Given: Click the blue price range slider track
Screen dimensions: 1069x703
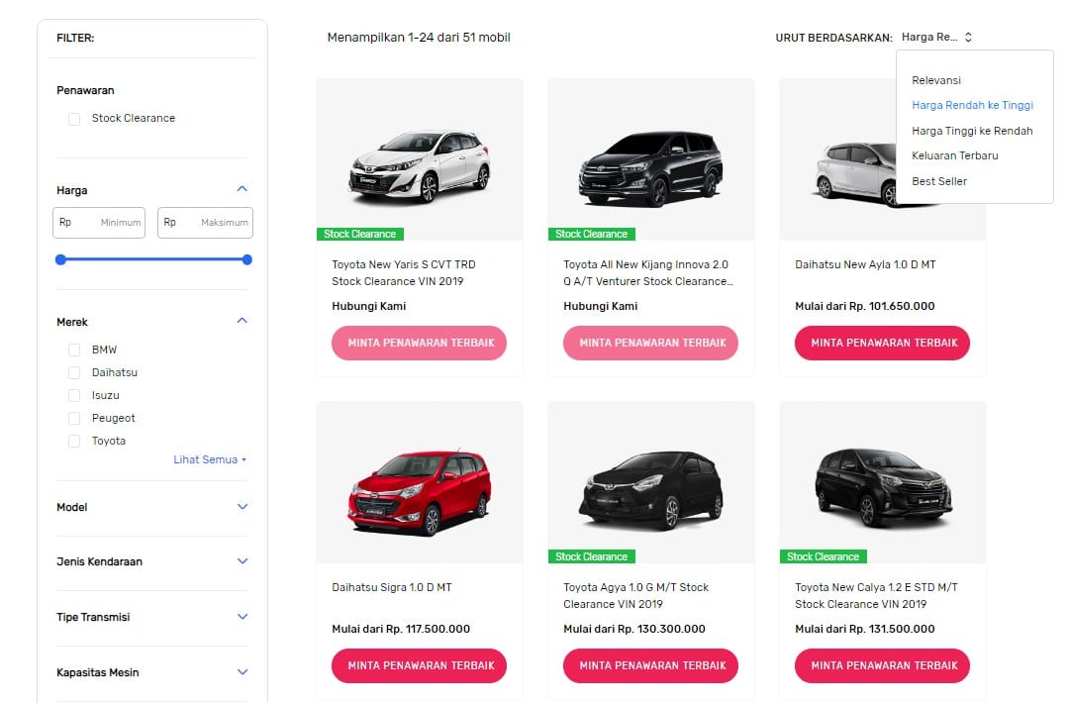Looking at the screenshot, I should (x=153, y=259).
